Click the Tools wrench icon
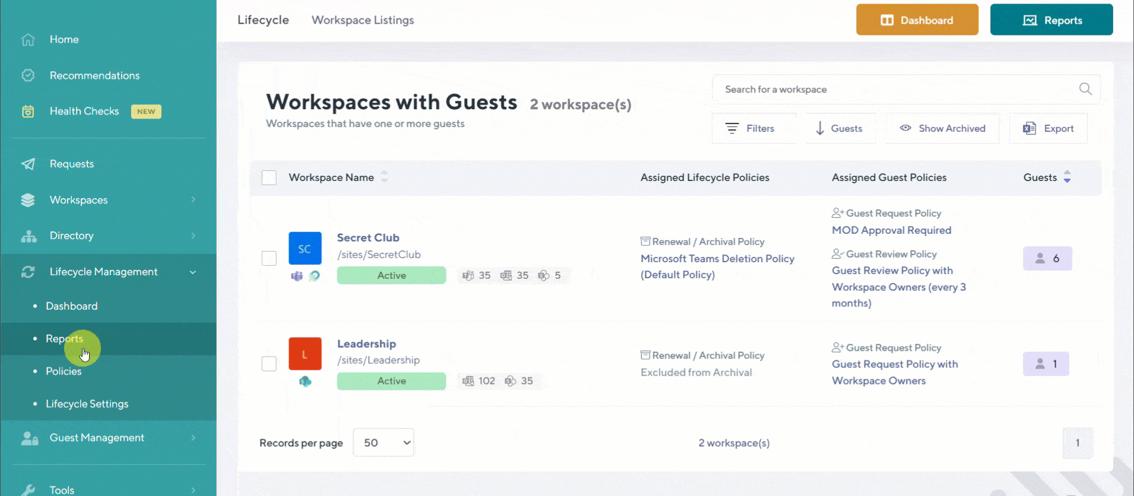Screen dimensions: 1134x496 click(28, 490)
